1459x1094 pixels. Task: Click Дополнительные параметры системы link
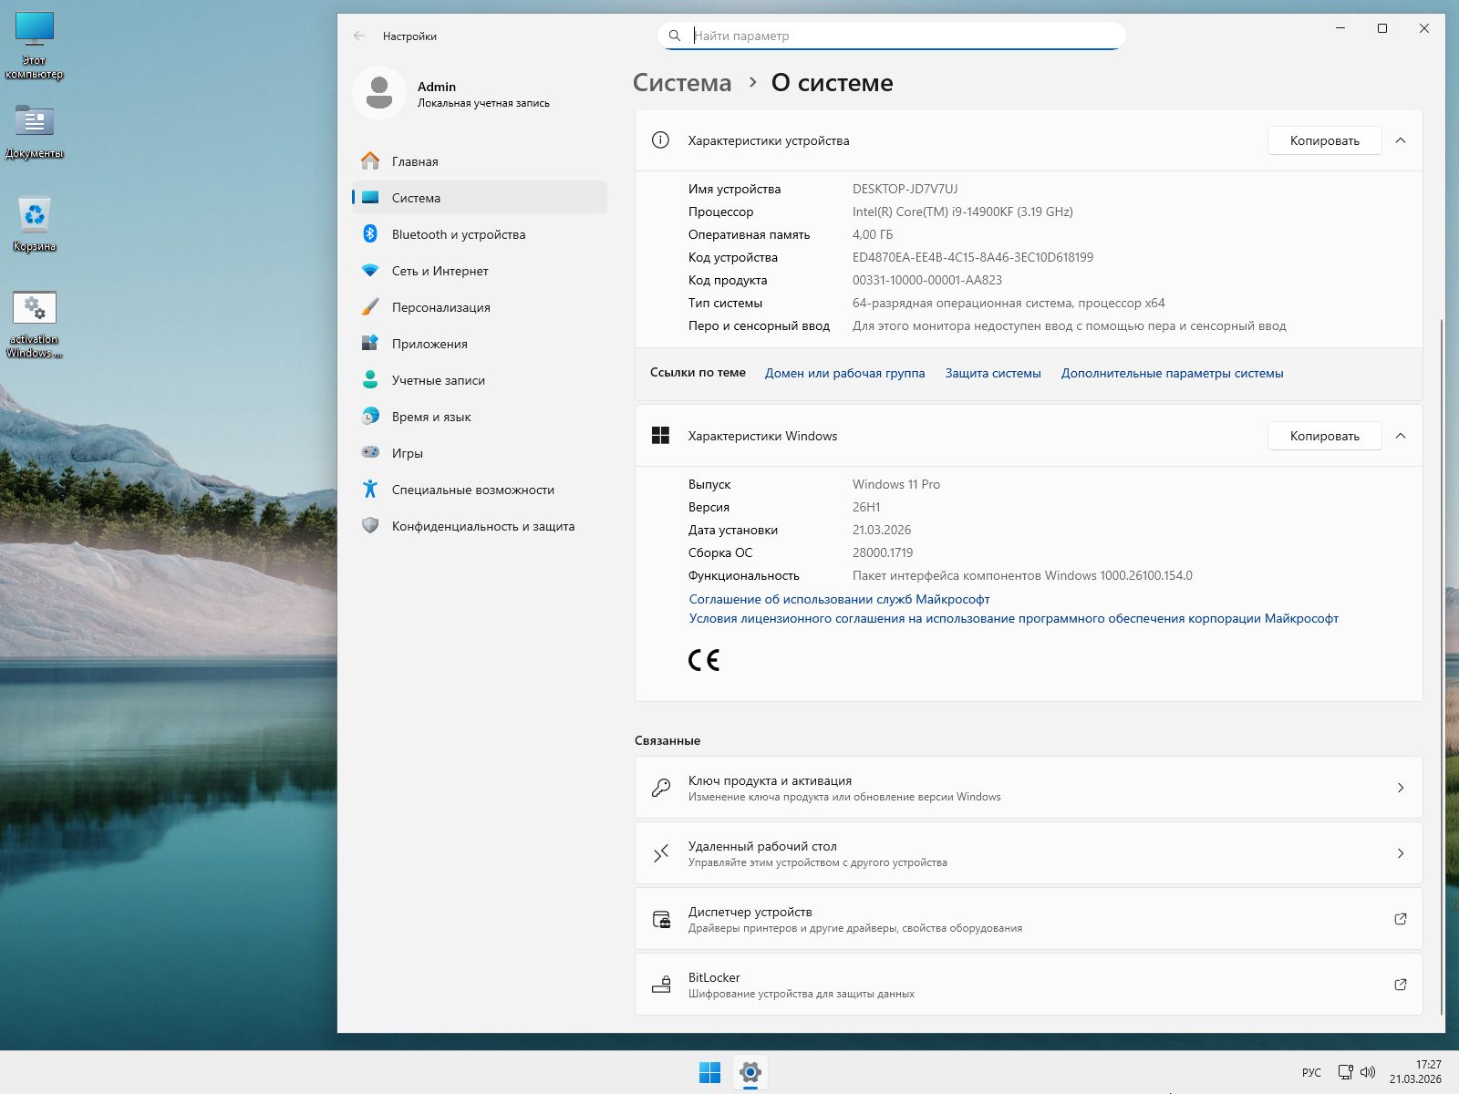pos(1172,373)
